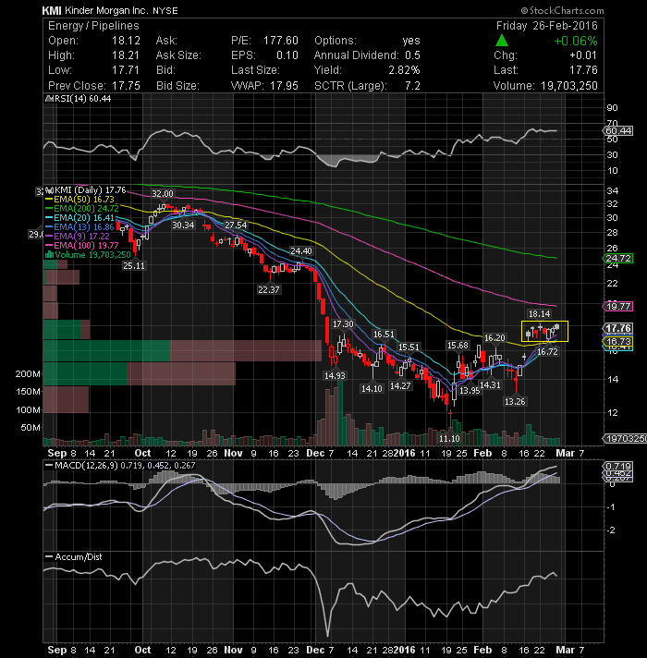Click the Yield value 2.82%
Image resolution: width=647 pixels, height=658 pixels.
pyautogui.click(x=404, y=70)
